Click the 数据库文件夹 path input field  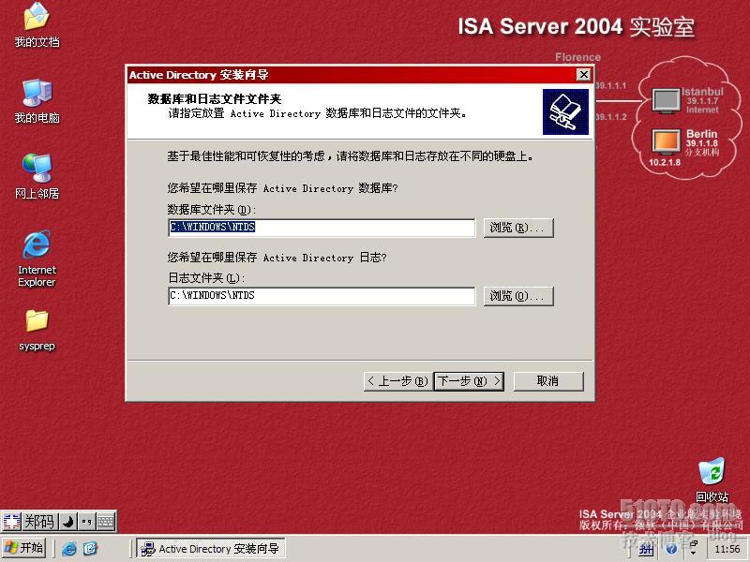(x=322, y=228)
